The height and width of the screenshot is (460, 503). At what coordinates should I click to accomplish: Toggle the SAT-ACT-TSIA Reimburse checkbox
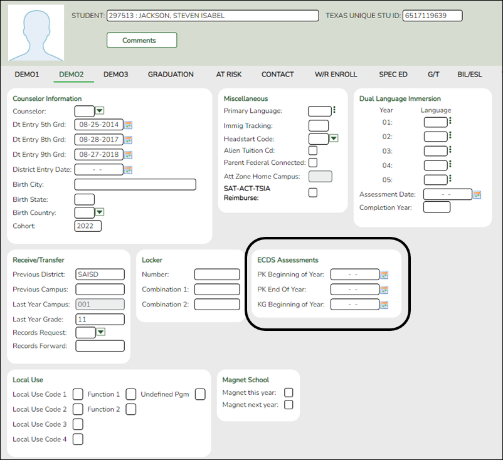(312, 192)
